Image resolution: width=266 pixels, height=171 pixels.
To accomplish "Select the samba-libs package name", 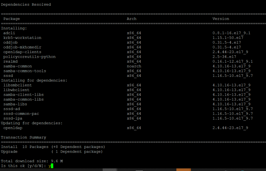I will pos(15,104).
